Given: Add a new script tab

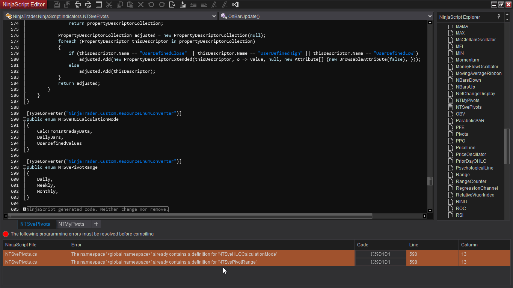Looking at the screenshot, I should 96,224.
